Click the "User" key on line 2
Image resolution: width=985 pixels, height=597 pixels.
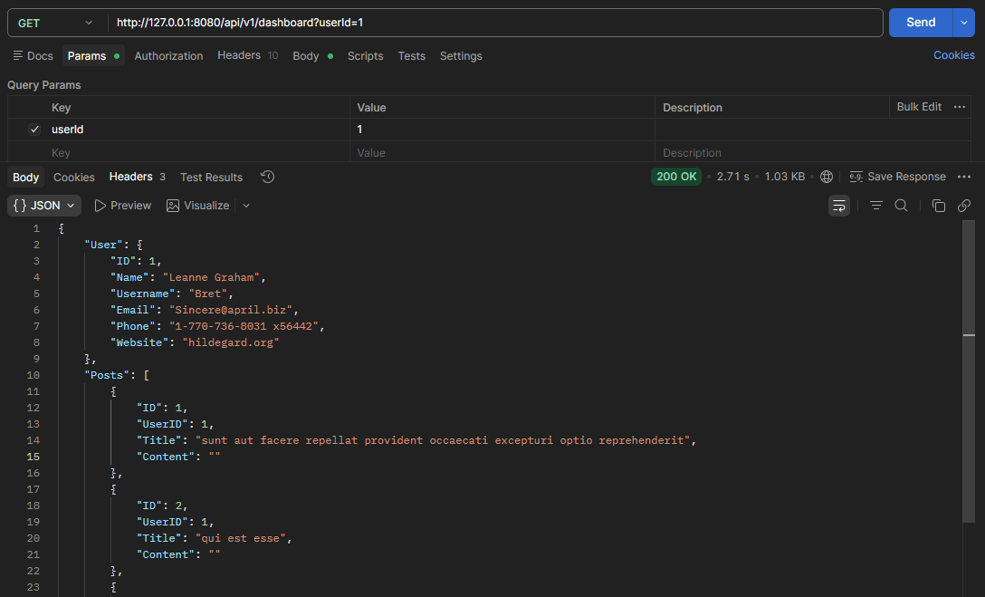103,245
